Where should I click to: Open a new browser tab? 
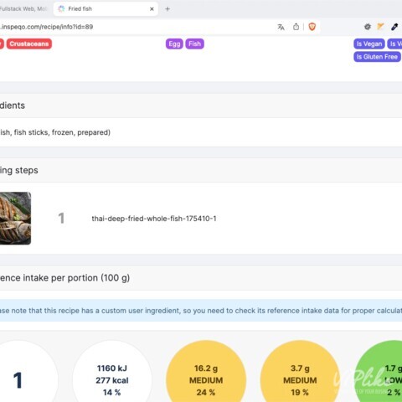pyautogui.click(x=167, y=9)
